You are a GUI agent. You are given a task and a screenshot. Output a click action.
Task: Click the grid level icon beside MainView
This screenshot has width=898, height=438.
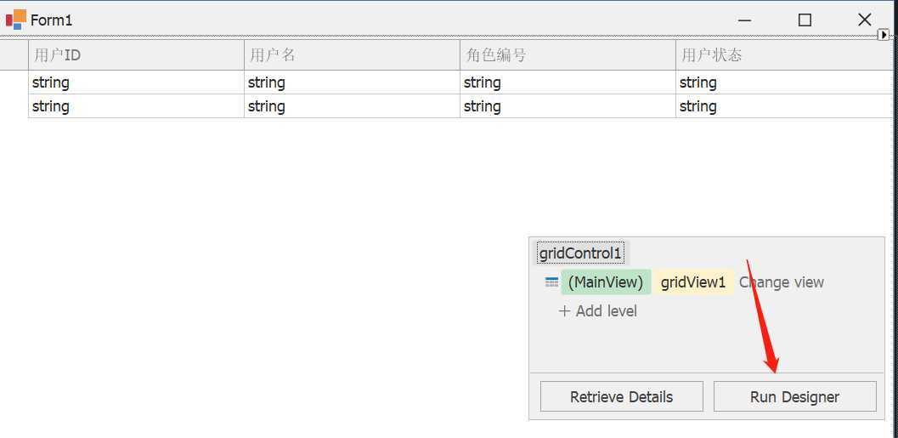pyautogui.click(x=551, y=282)
